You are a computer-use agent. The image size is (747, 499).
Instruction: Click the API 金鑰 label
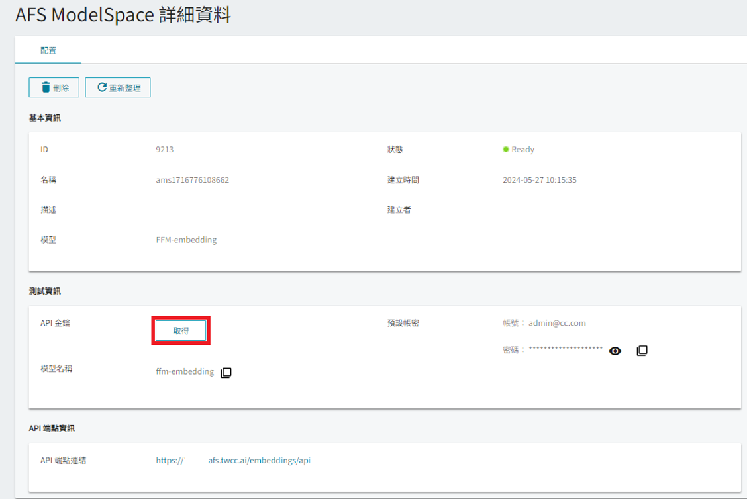click(x=55, y=323)
